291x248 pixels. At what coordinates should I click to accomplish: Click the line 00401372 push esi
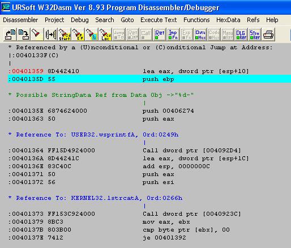click(x=91, y=182)
